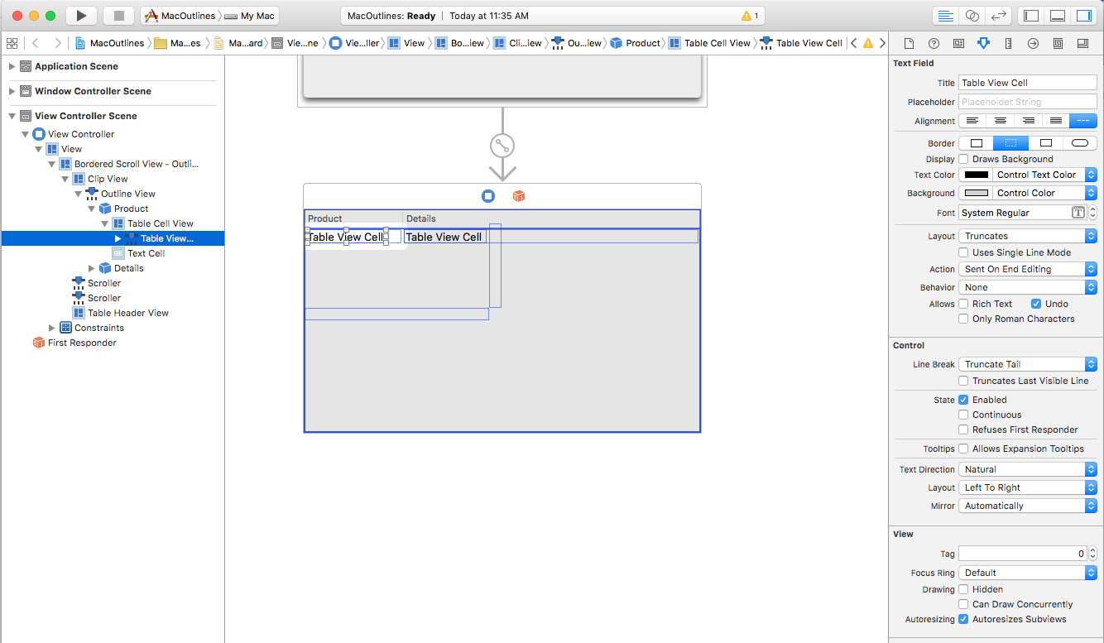1104x643 pixels.
Task: Open the Text Color swatch
Action: coord(977,175)
